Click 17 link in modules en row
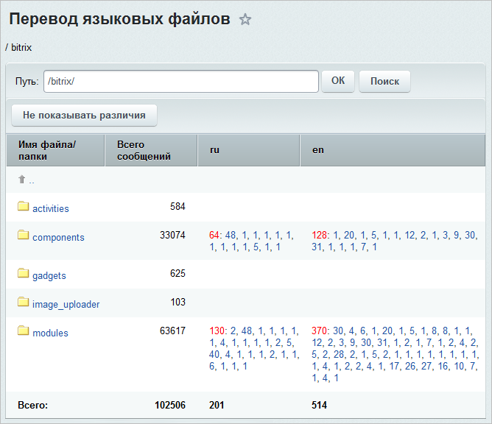The image size is (492, 424). [395, 367]
